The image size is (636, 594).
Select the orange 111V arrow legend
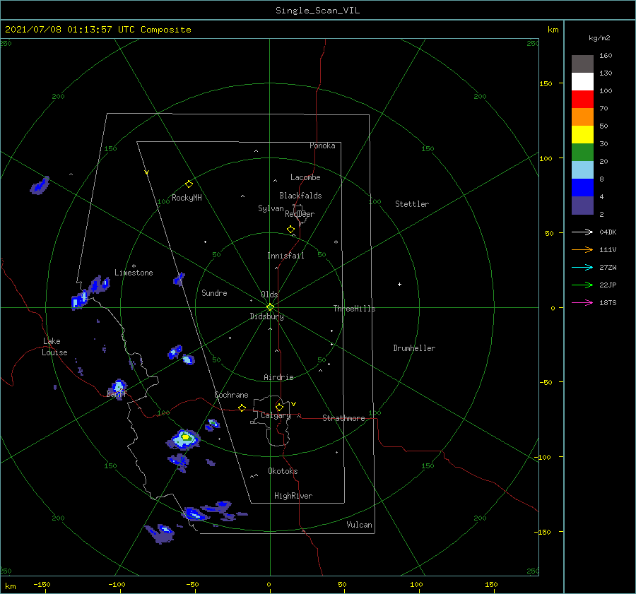pos(582,250)
